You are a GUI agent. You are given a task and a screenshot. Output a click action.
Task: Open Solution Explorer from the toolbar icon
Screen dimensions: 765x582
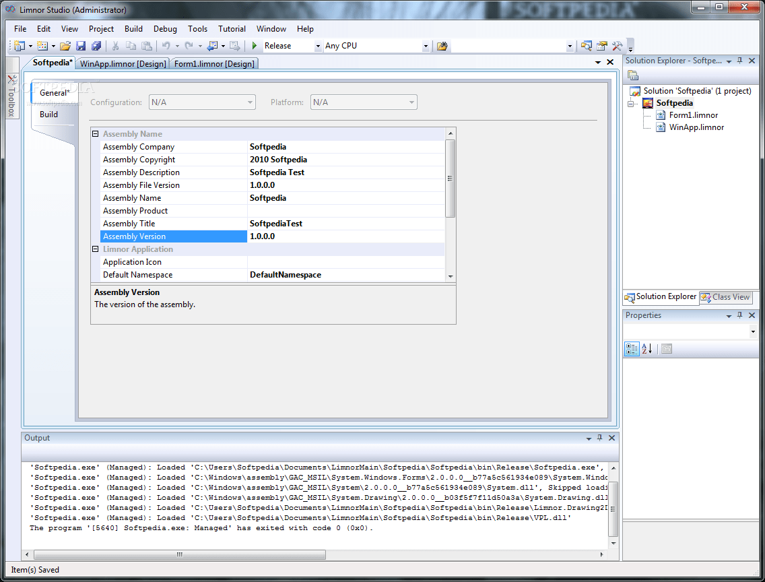pos(587,46)
